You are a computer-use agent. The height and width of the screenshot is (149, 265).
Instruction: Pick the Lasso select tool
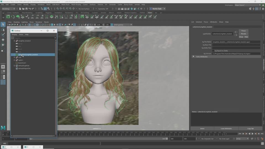coord(3,30)
